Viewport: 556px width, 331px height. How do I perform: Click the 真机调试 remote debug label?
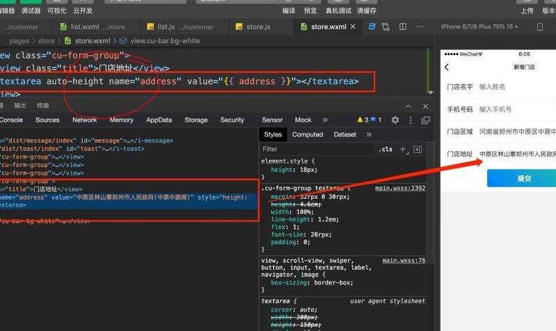(x=338, y=10)
